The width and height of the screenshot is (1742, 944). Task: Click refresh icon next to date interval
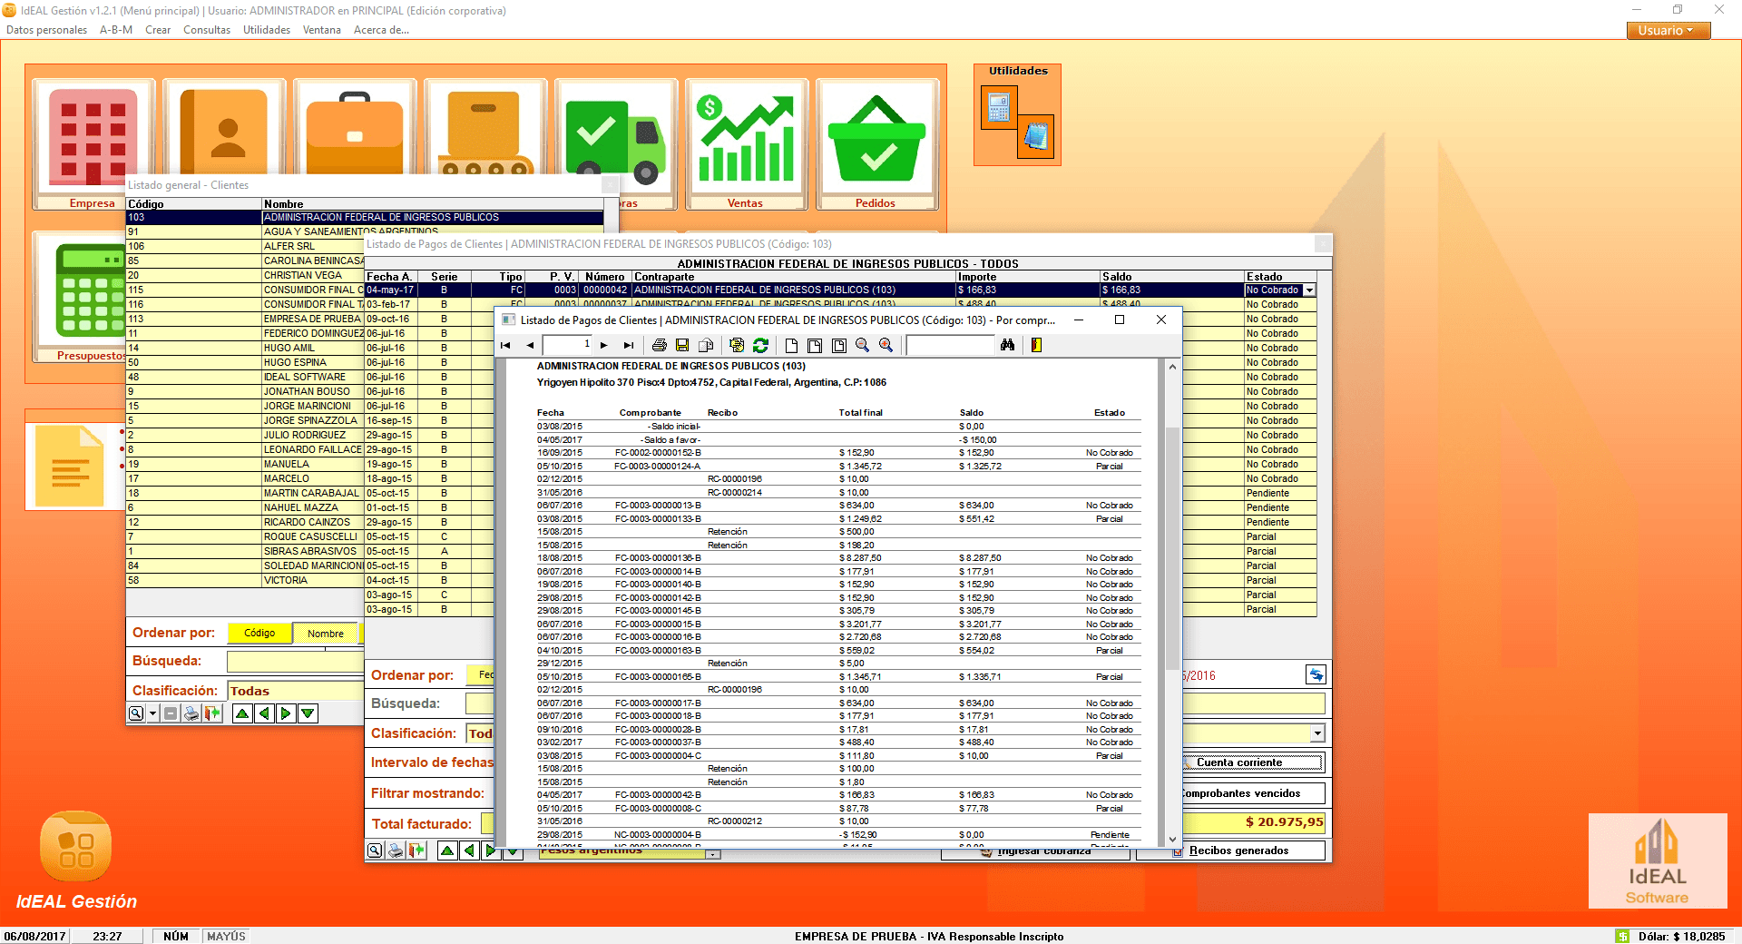[1316, 674]
